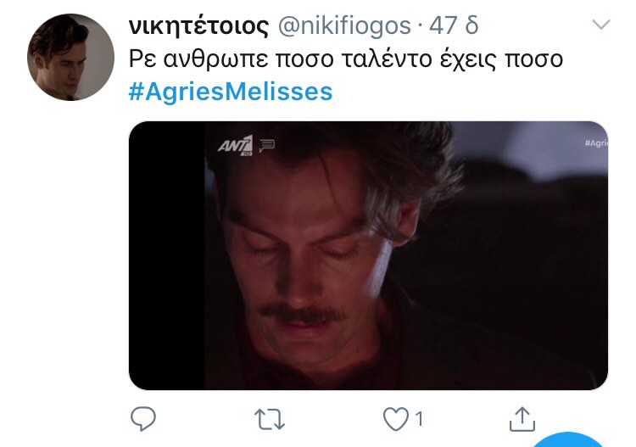The height and width of the screenshot is (447, 636).
Task: Tap the blue floating compose button
Action: 568,440
